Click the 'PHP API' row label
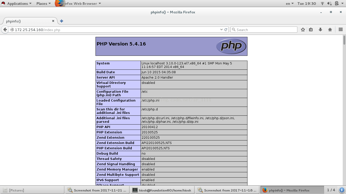Screen dimensions: 346x194 tap(103, 127)
